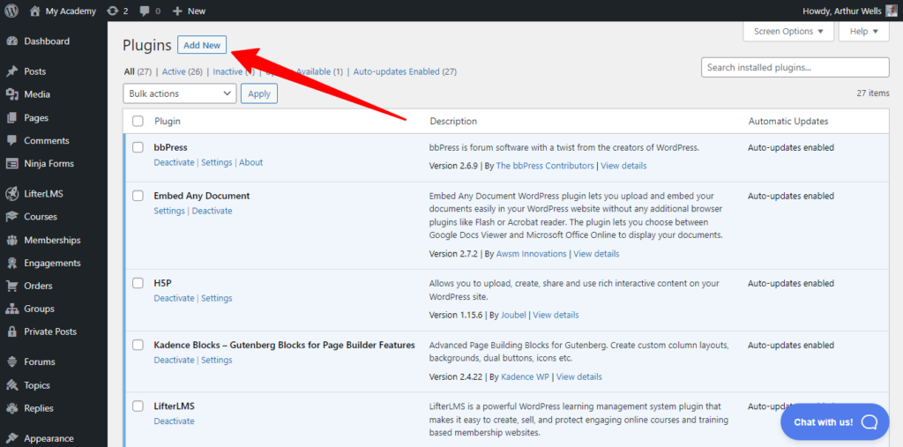Open Kadence WP author link
The width and height of the screenshot is (903, 447).
526,376
